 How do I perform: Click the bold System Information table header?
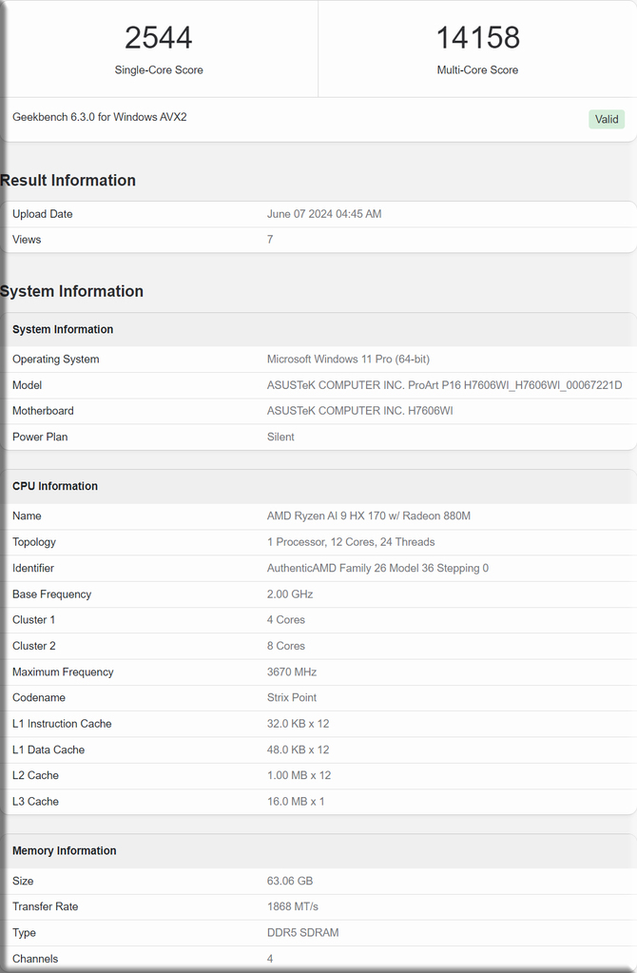point(63,329)
